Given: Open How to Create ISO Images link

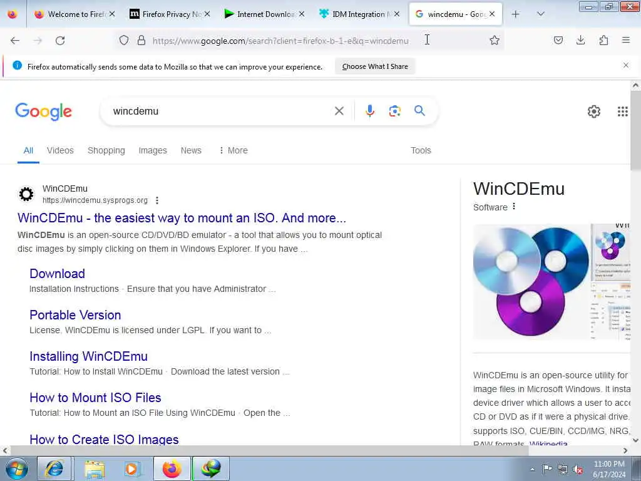Looking at the screenshot, I should (104, 439).
